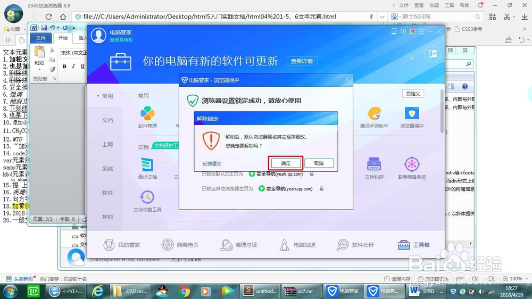Open the hamburger menu in 电脑管家 title bar

(421, 31)
